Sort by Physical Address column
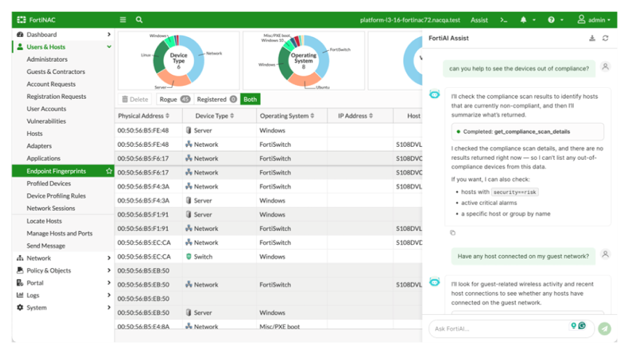Viewport: 629px width, 354px height. [x=143, y=116]
